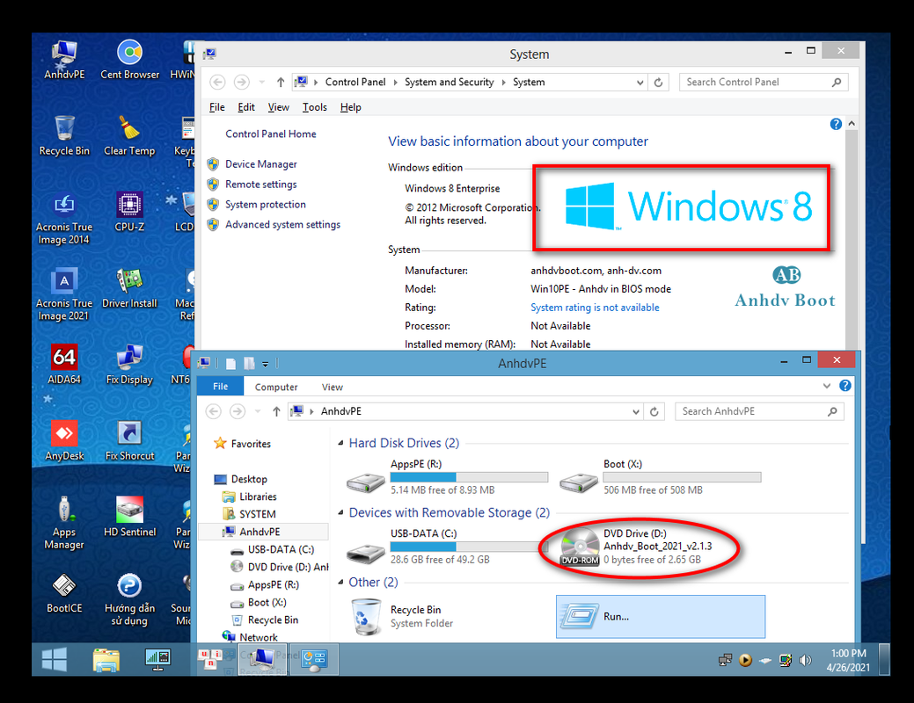Refresh the AnhdvPE explorer address bar
This screenshot has width=914, height=703.
(x=654, y=411)
